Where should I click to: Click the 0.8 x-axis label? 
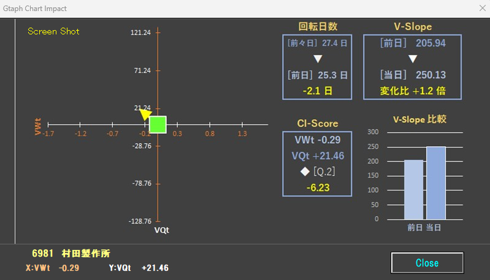(x=210, y=134)
